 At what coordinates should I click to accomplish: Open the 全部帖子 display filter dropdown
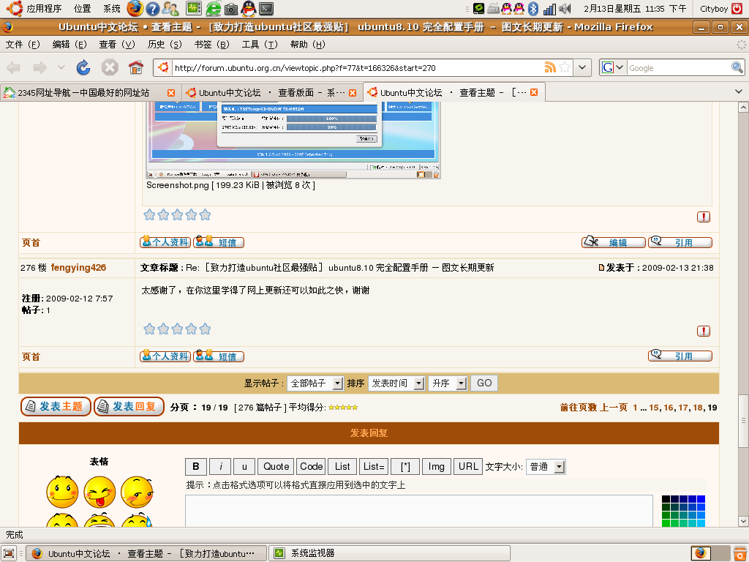[x=315, y=383]
